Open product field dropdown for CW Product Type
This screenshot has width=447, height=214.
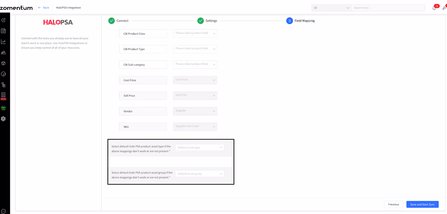tap(195, 49)
